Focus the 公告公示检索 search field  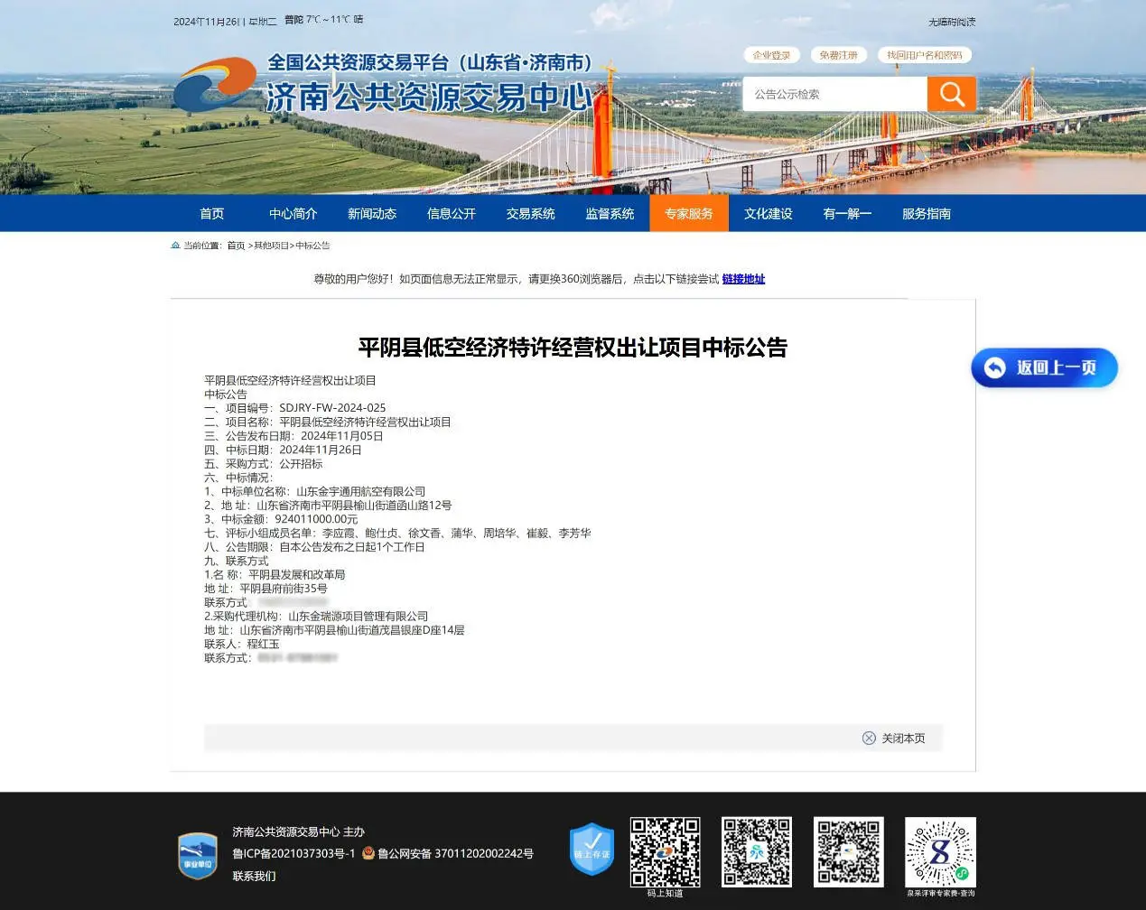click(834, 94)
